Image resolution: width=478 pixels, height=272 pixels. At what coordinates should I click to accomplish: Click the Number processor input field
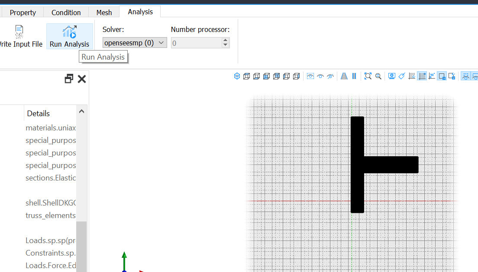click(197, 43)
